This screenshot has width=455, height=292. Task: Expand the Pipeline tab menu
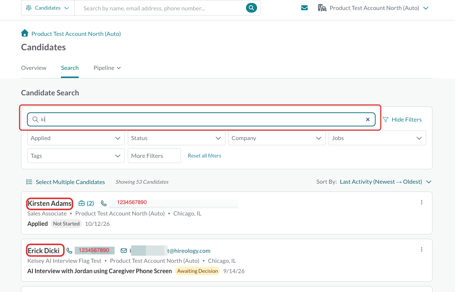point(107,68)
